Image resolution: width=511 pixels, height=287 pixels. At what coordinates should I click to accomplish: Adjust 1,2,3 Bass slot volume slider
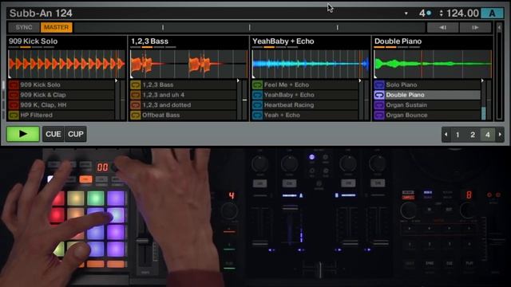245,100
